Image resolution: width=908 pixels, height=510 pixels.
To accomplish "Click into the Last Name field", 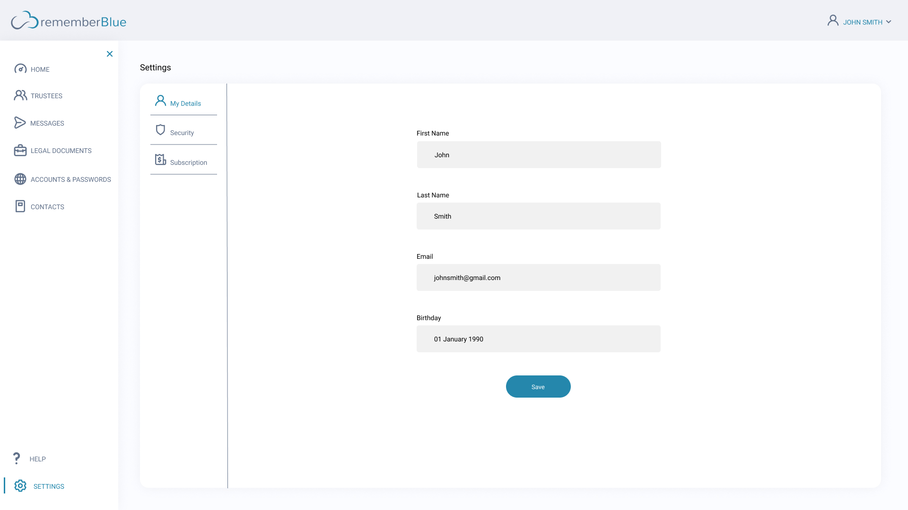I will coord(538,216).
